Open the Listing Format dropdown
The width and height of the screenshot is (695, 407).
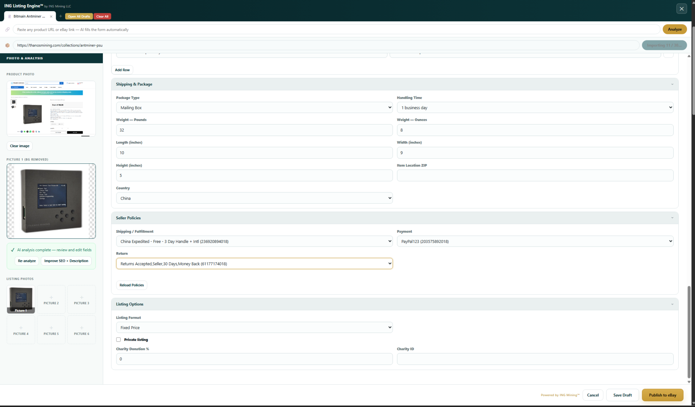[254, 327]
